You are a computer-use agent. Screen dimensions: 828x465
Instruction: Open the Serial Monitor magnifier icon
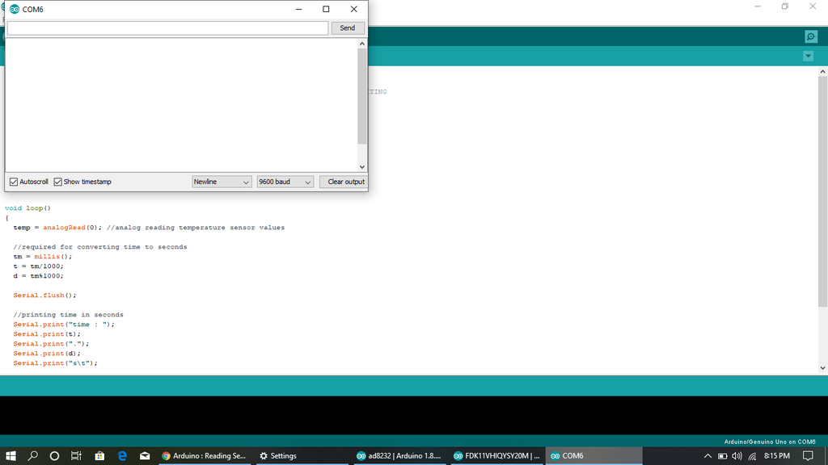point(809,36)
